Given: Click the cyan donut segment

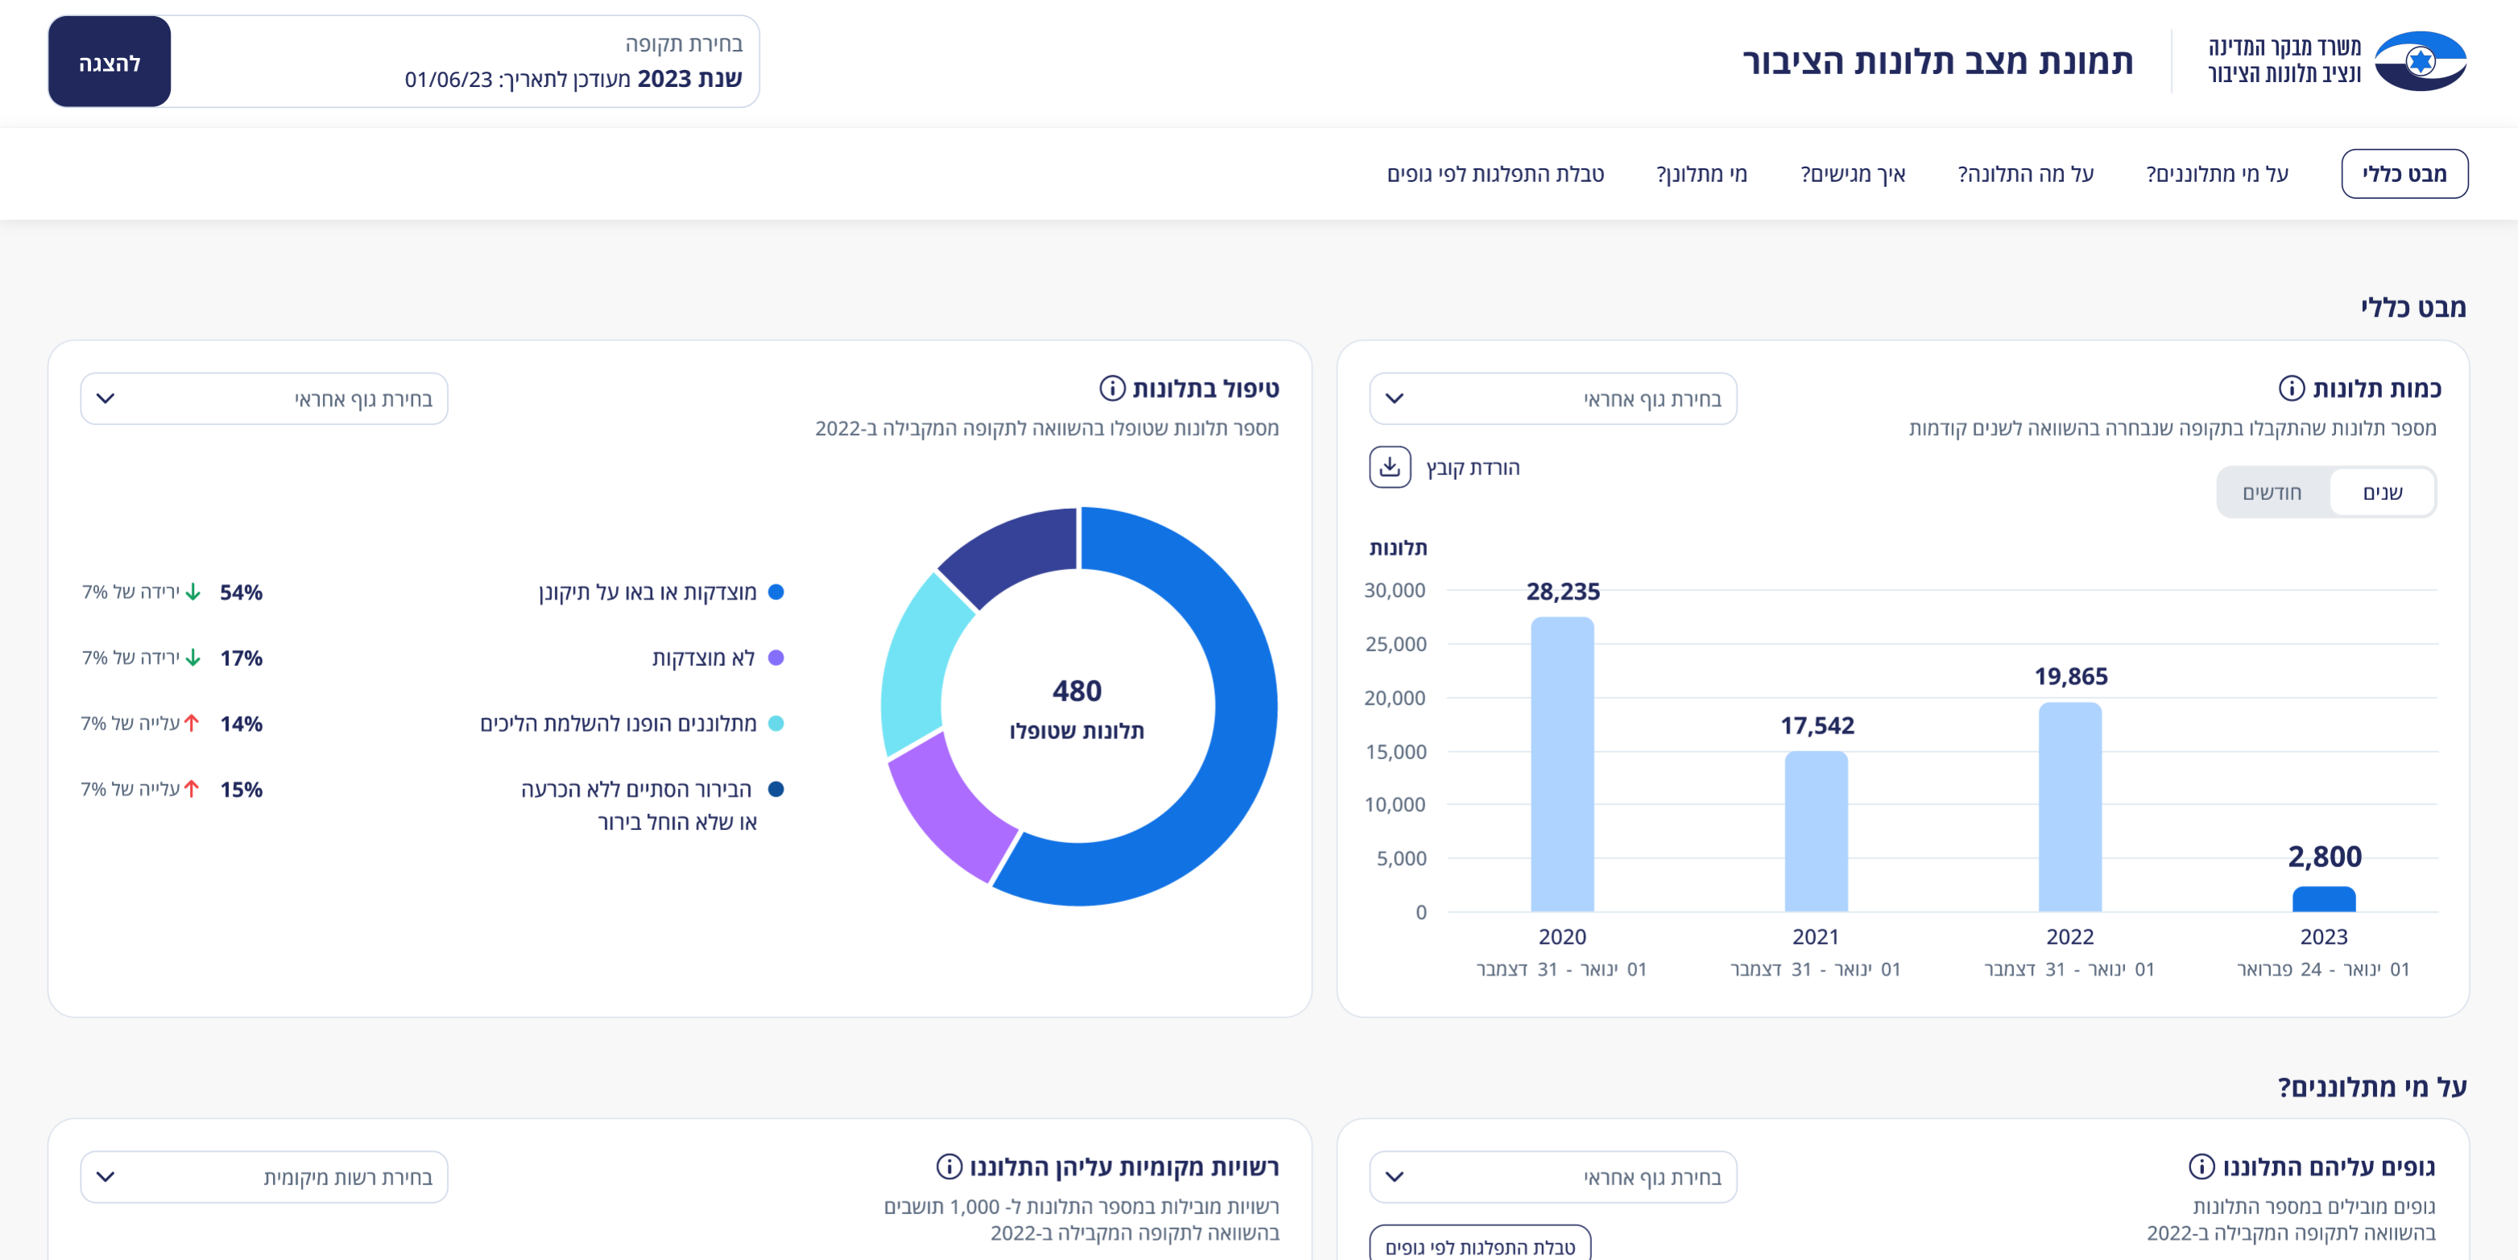Looking at the screenshot, I should coord(916,665).
